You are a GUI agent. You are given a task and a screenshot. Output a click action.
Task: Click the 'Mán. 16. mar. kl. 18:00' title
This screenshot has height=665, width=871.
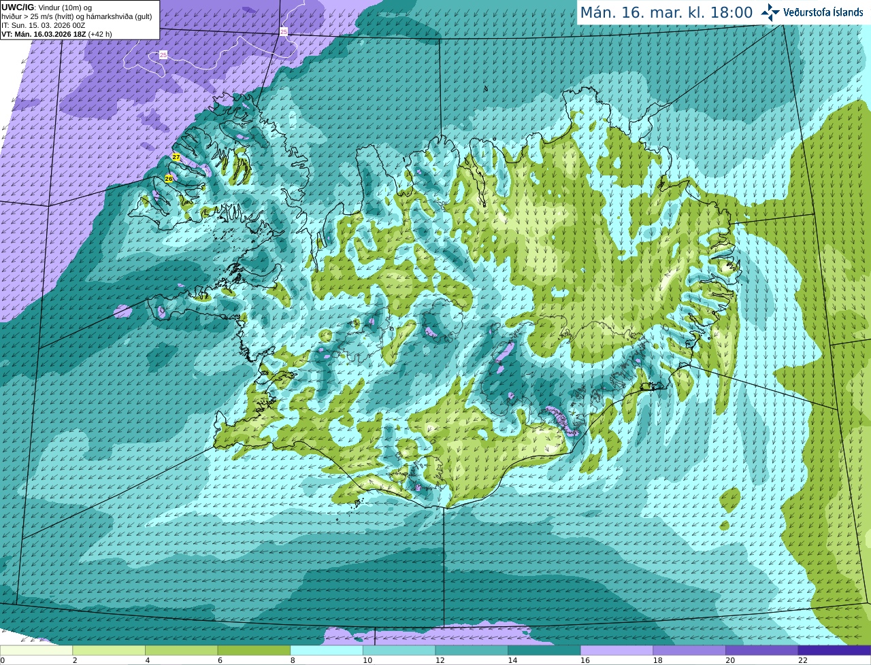(666, 12)
